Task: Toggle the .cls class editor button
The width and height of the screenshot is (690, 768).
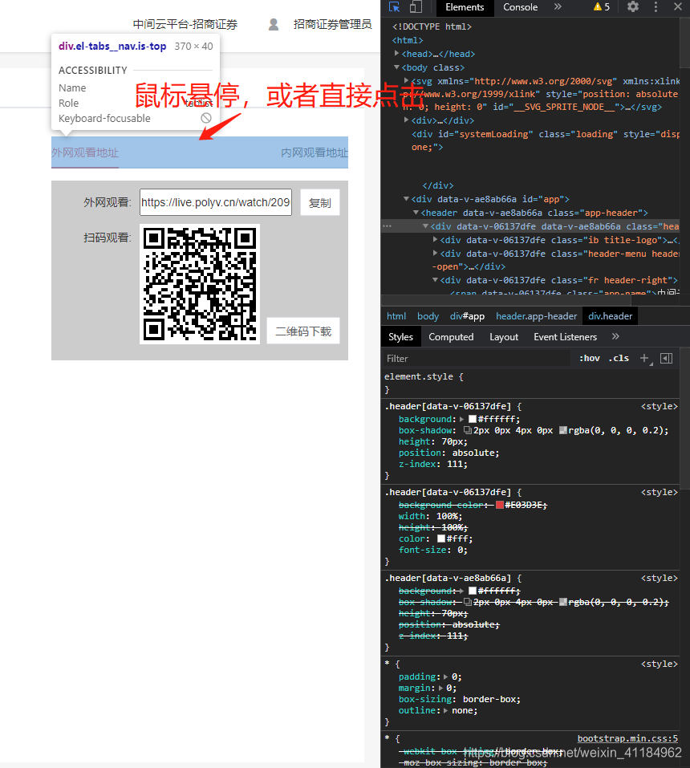Action: (x=619, y=358)
